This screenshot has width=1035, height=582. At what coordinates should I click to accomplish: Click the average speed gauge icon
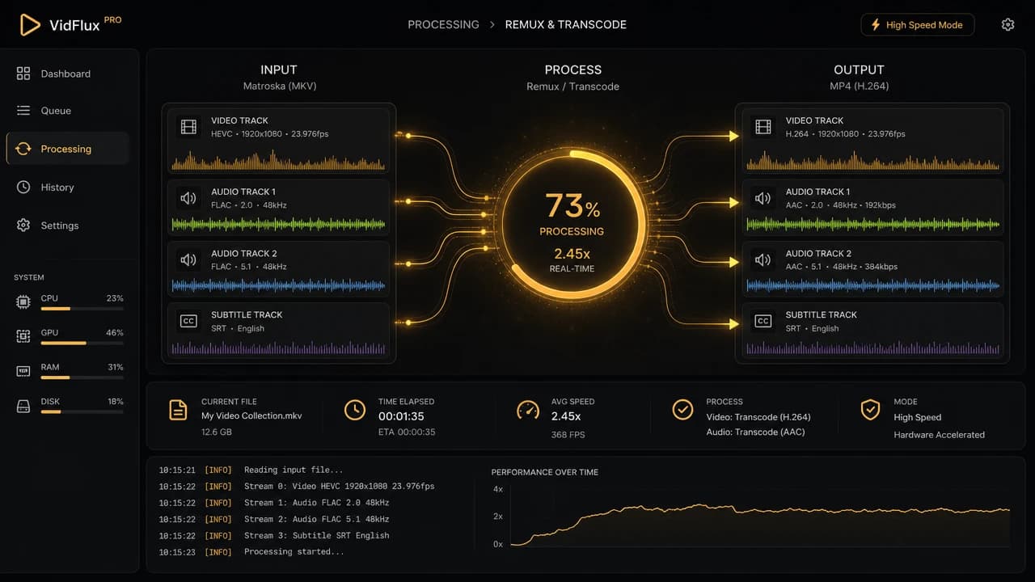click(x=528, y=410)
